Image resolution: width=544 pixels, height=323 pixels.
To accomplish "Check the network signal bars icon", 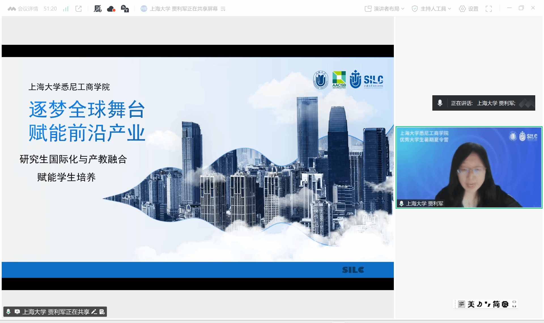I will pyautogui.click(x=66, y=9).
